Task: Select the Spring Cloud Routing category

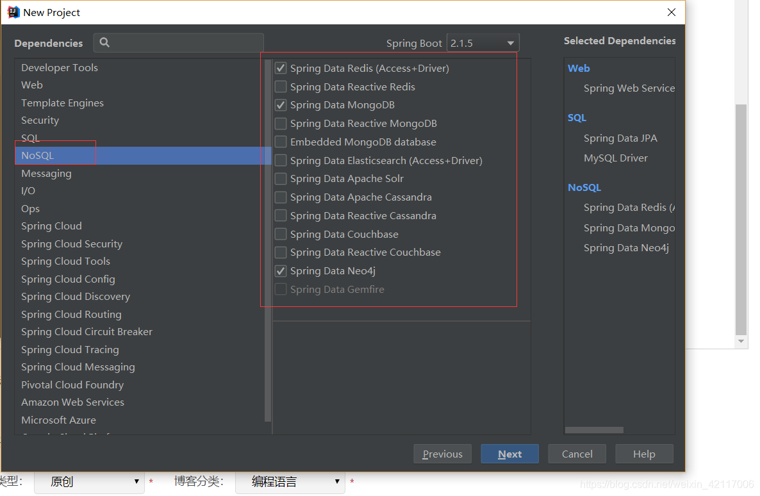Action: (71, 314)
